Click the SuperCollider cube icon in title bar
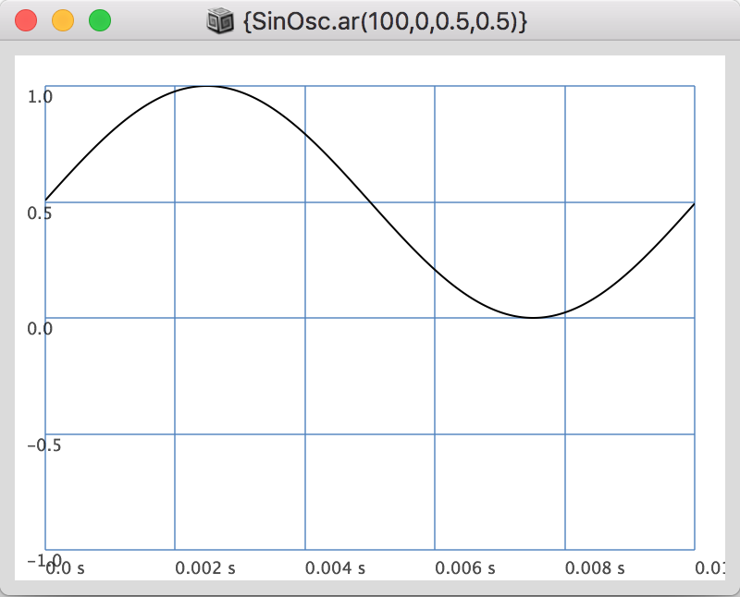This screenshot has height=597, width=740. 219,20
